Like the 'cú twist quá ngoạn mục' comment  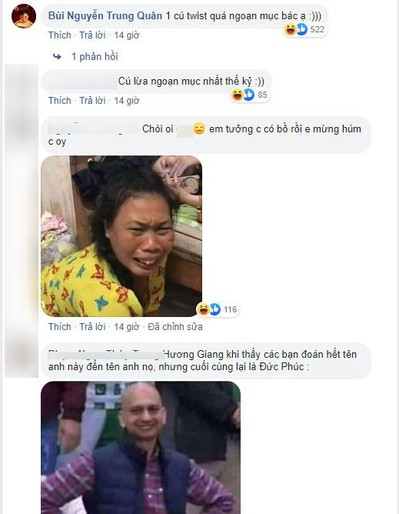point(60,35)
